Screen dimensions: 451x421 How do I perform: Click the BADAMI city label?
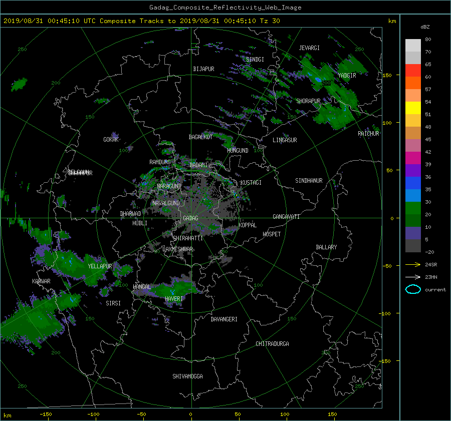198,165
